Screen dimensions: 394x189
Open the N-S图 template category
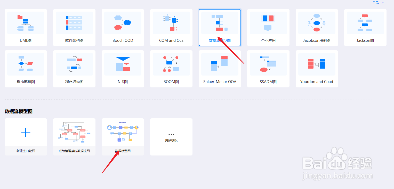[123, 69]
